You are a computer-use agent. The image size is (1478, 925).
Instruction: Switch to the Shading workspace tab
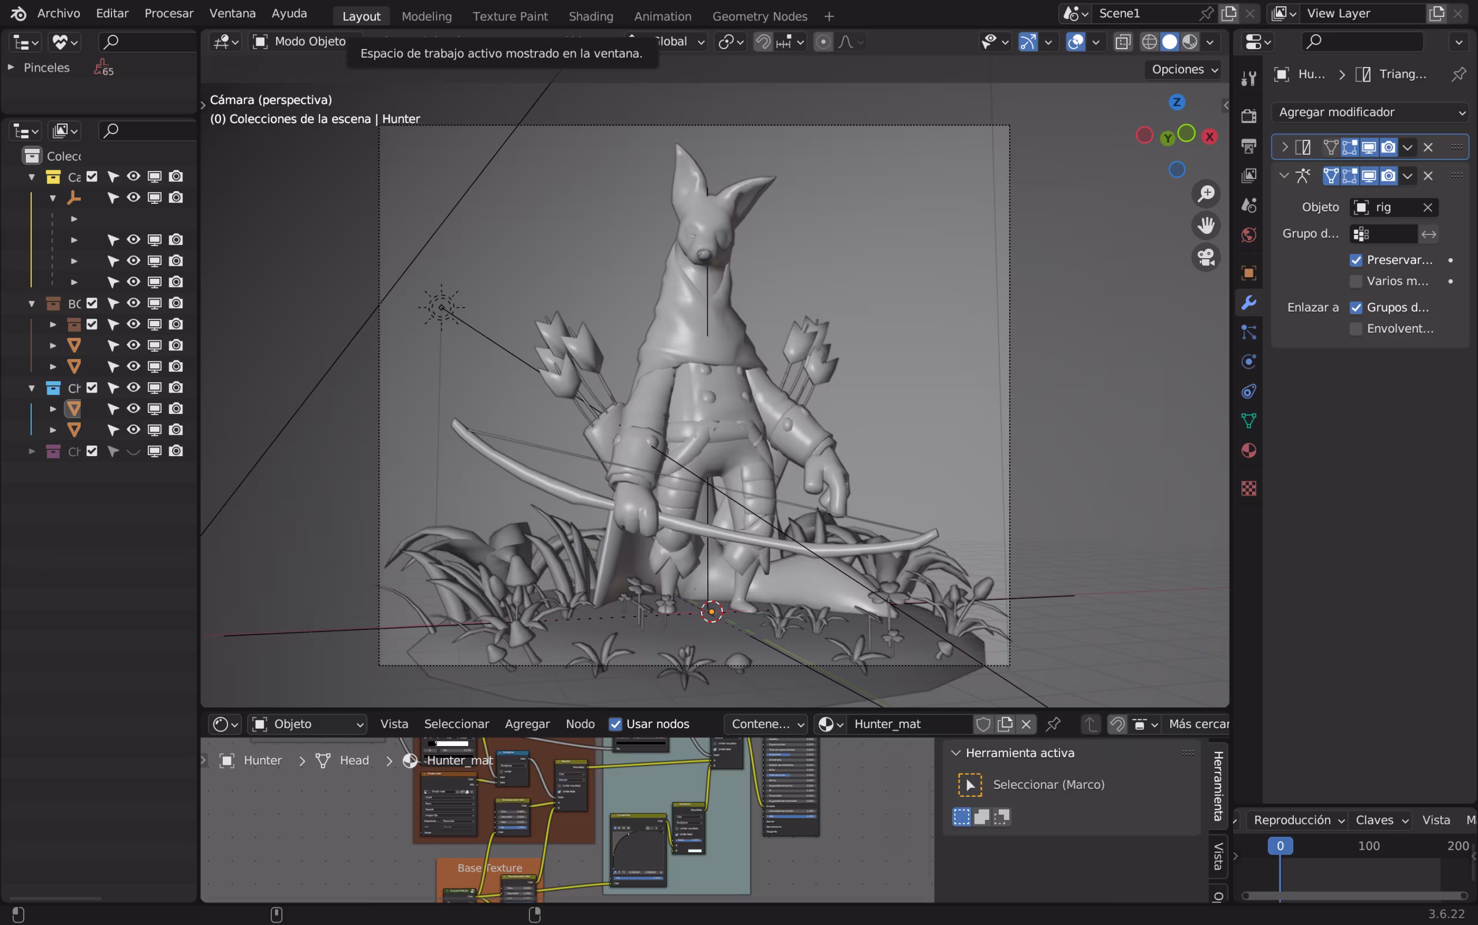click(591, 17)
